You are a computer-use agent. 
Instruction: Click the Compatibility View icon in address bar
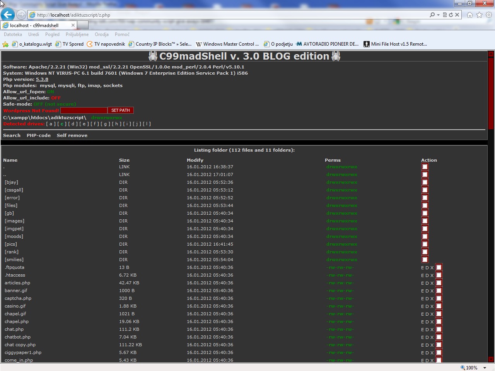(x=445, y=15)
